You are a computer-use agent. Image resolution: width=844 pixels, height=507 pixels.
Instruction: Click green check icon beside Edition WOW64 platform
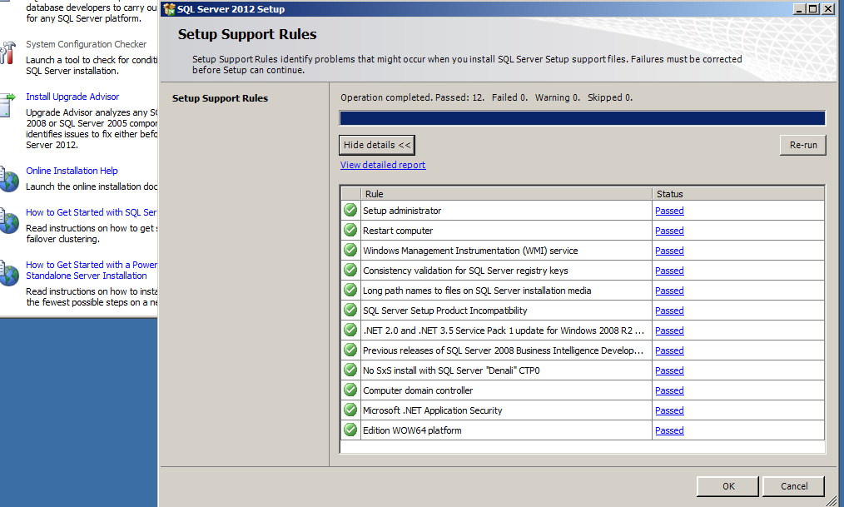(x=350, y=430)
